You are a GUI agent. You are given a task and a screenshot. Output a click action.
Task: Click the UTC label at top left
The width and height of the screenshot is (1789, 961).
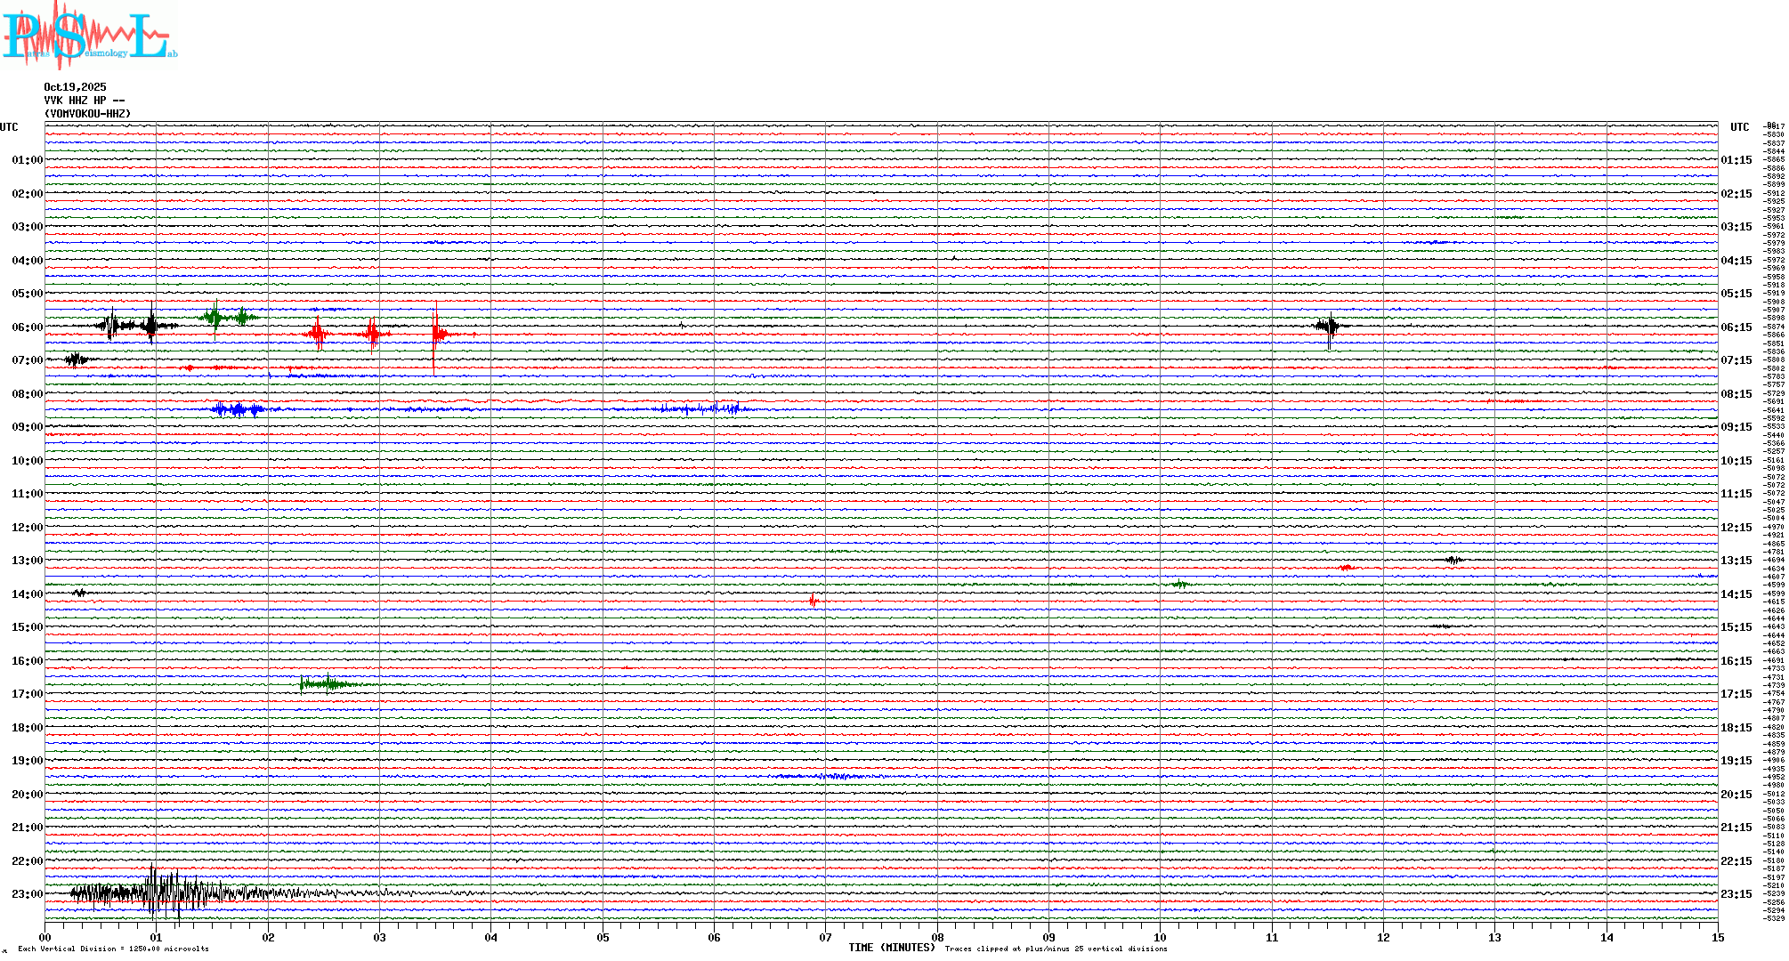point(9,127)
